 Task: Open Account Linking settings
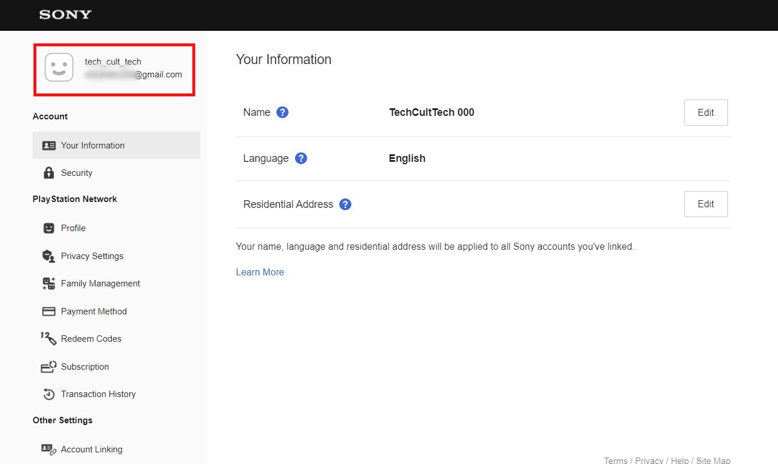click(x=116, y=449)
